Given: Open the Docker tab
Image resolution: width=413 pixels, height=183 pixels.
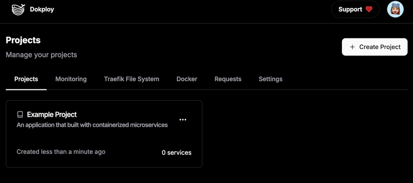Looking at the screenshot, I should coord(187,79).
